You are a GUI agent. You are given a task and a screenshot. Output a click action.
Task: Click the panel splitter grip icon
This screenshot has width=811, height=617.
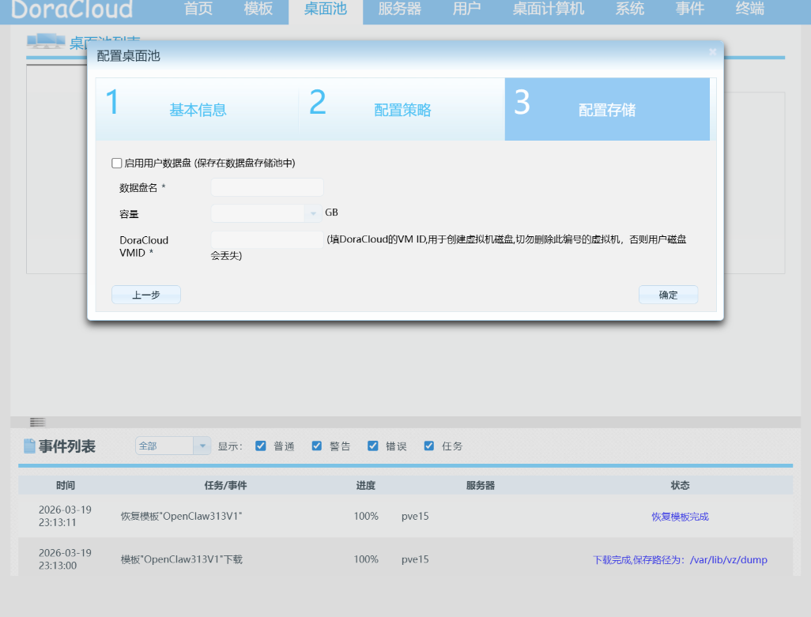pyautogui.click(x=37, y=422)
